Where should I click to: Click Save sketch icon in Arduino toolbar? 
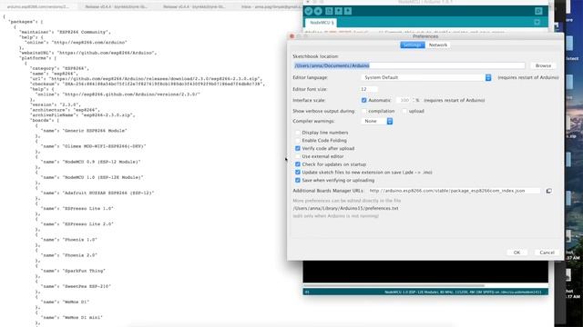pos(348,11)
